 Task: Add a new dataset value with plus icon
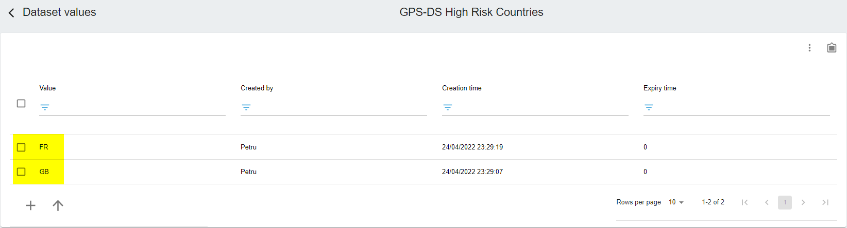tap(31, 205)
